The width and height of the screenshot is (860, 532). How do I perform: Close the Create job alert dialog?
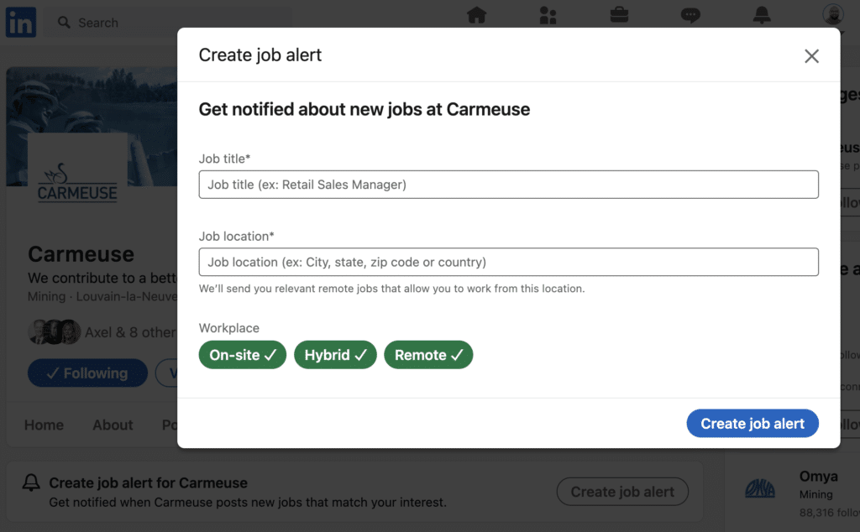[811, 56]
